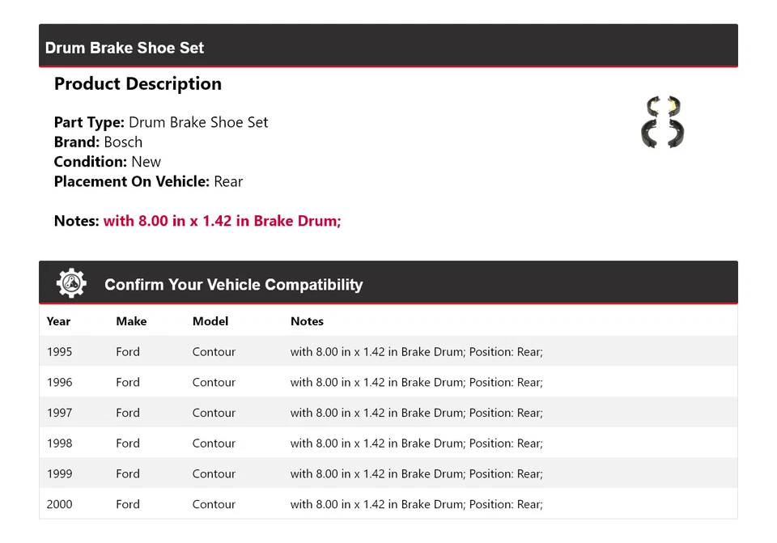
Task: Click the Notes column header in the table
Action: pos(307,321)
